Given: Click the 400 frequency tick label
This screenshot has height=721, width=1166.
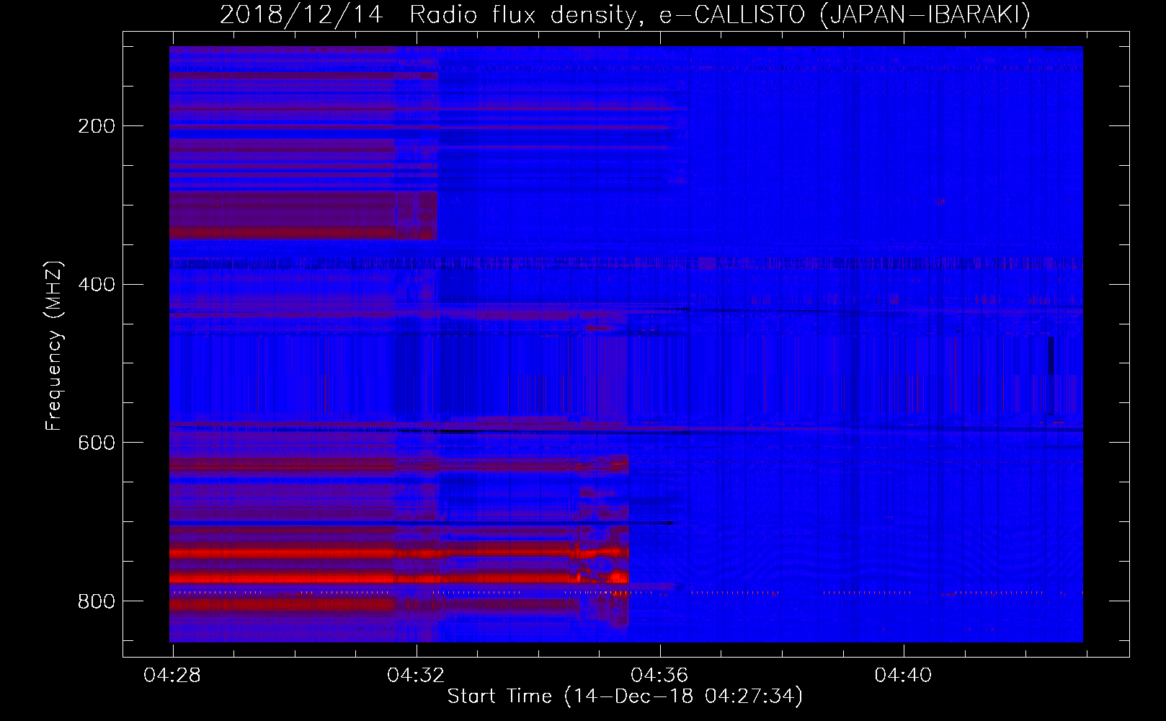Looking at the screenshot, I should (97, 285).
